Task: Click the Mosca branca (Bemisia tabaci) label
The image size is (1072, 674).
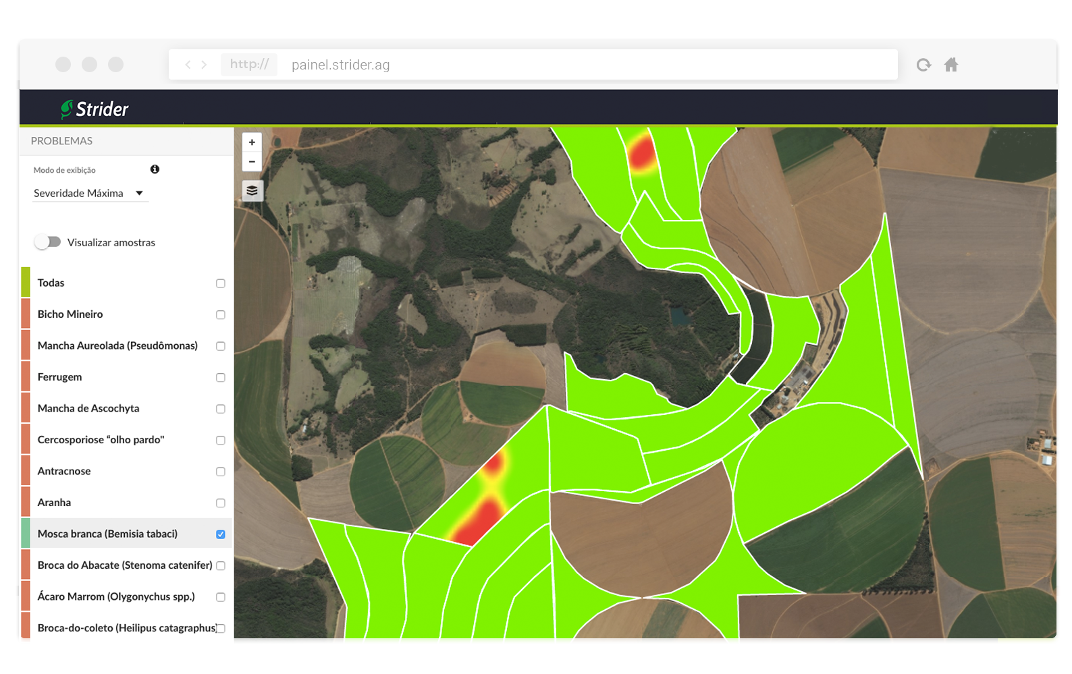Action: [x=107, y=534]
